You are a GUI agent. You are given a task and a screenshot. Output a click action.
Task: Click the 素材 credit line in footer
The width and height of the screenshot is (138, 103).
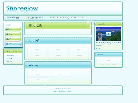click(63, 91)
